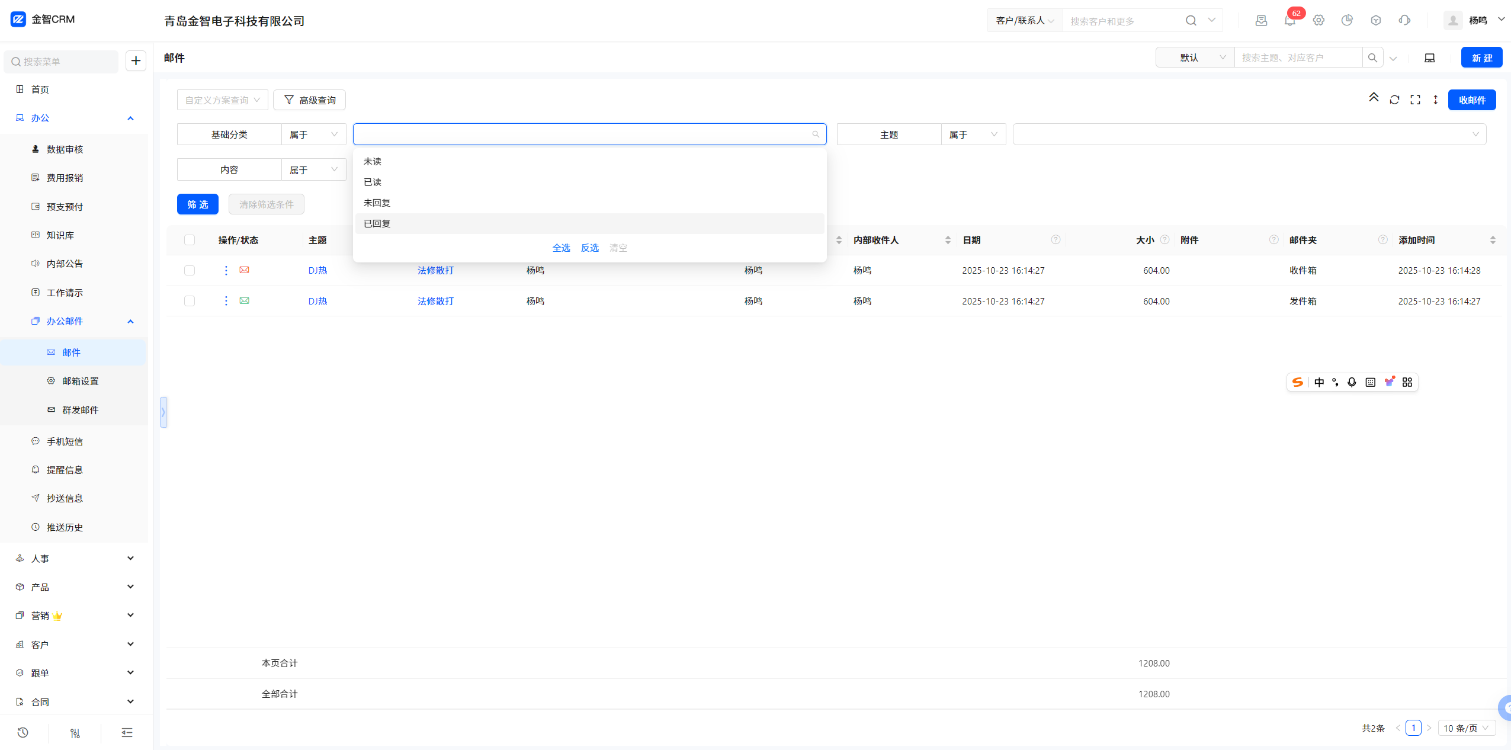This screenshot has width=1511, height=750.
Task: Open the three-dot actions for first email
Action: click(226, 270)
